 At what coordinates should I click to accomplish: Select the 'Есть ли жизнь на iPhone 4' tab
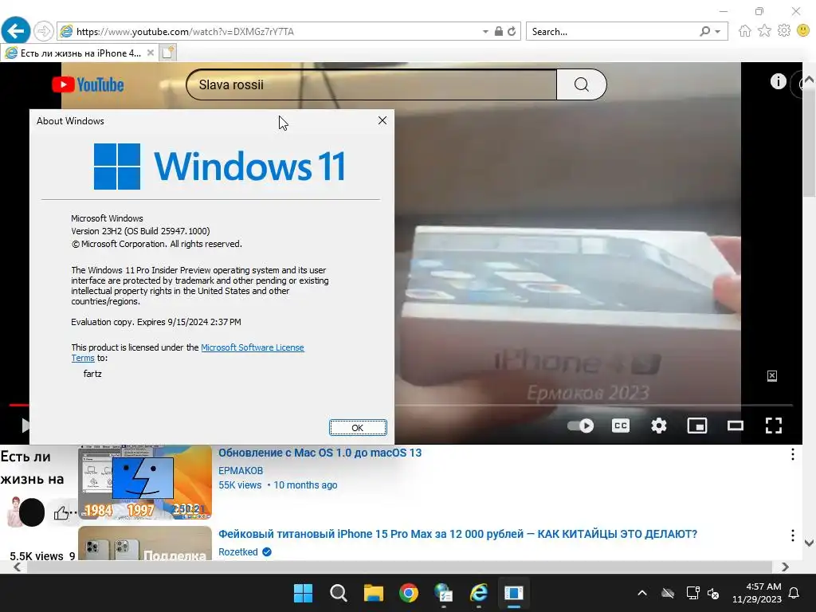point(80,53)
